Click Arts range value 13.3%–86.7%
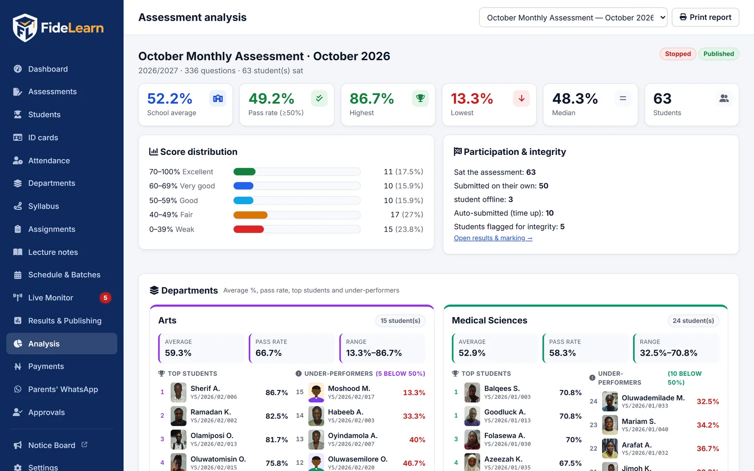The image size is (754, 471). (x=374, y=353)
